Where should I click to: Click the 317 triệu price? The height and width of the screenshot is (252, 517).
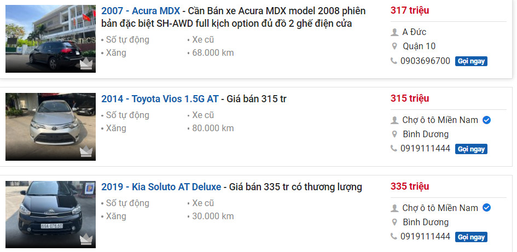pos(410,10)
